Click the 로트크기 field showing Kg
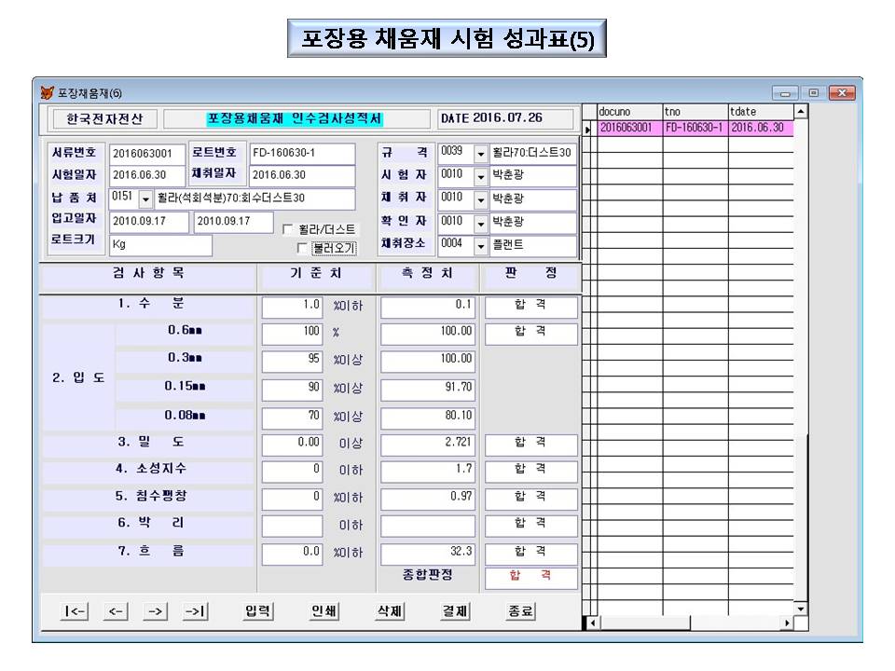 point(160,245)
